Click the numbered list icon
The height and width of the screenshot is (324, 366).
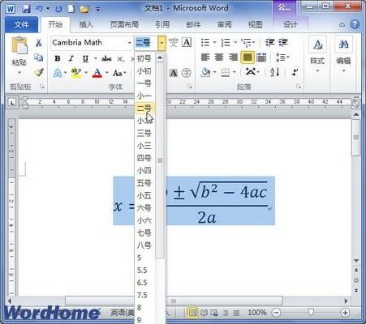coord(226,43)
